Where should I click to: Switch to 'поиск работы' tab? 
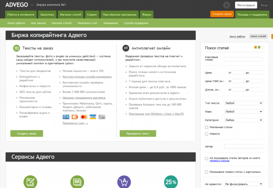click(237, 36)
